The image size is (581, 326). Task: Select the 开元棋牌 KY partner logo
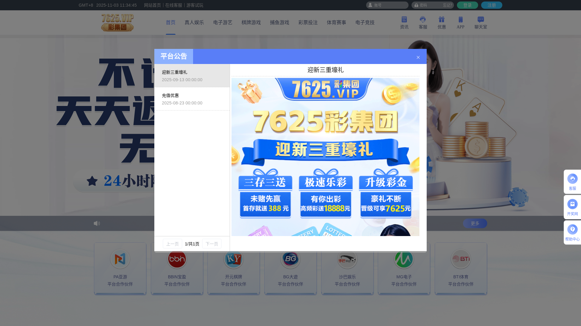click(234, 260)
